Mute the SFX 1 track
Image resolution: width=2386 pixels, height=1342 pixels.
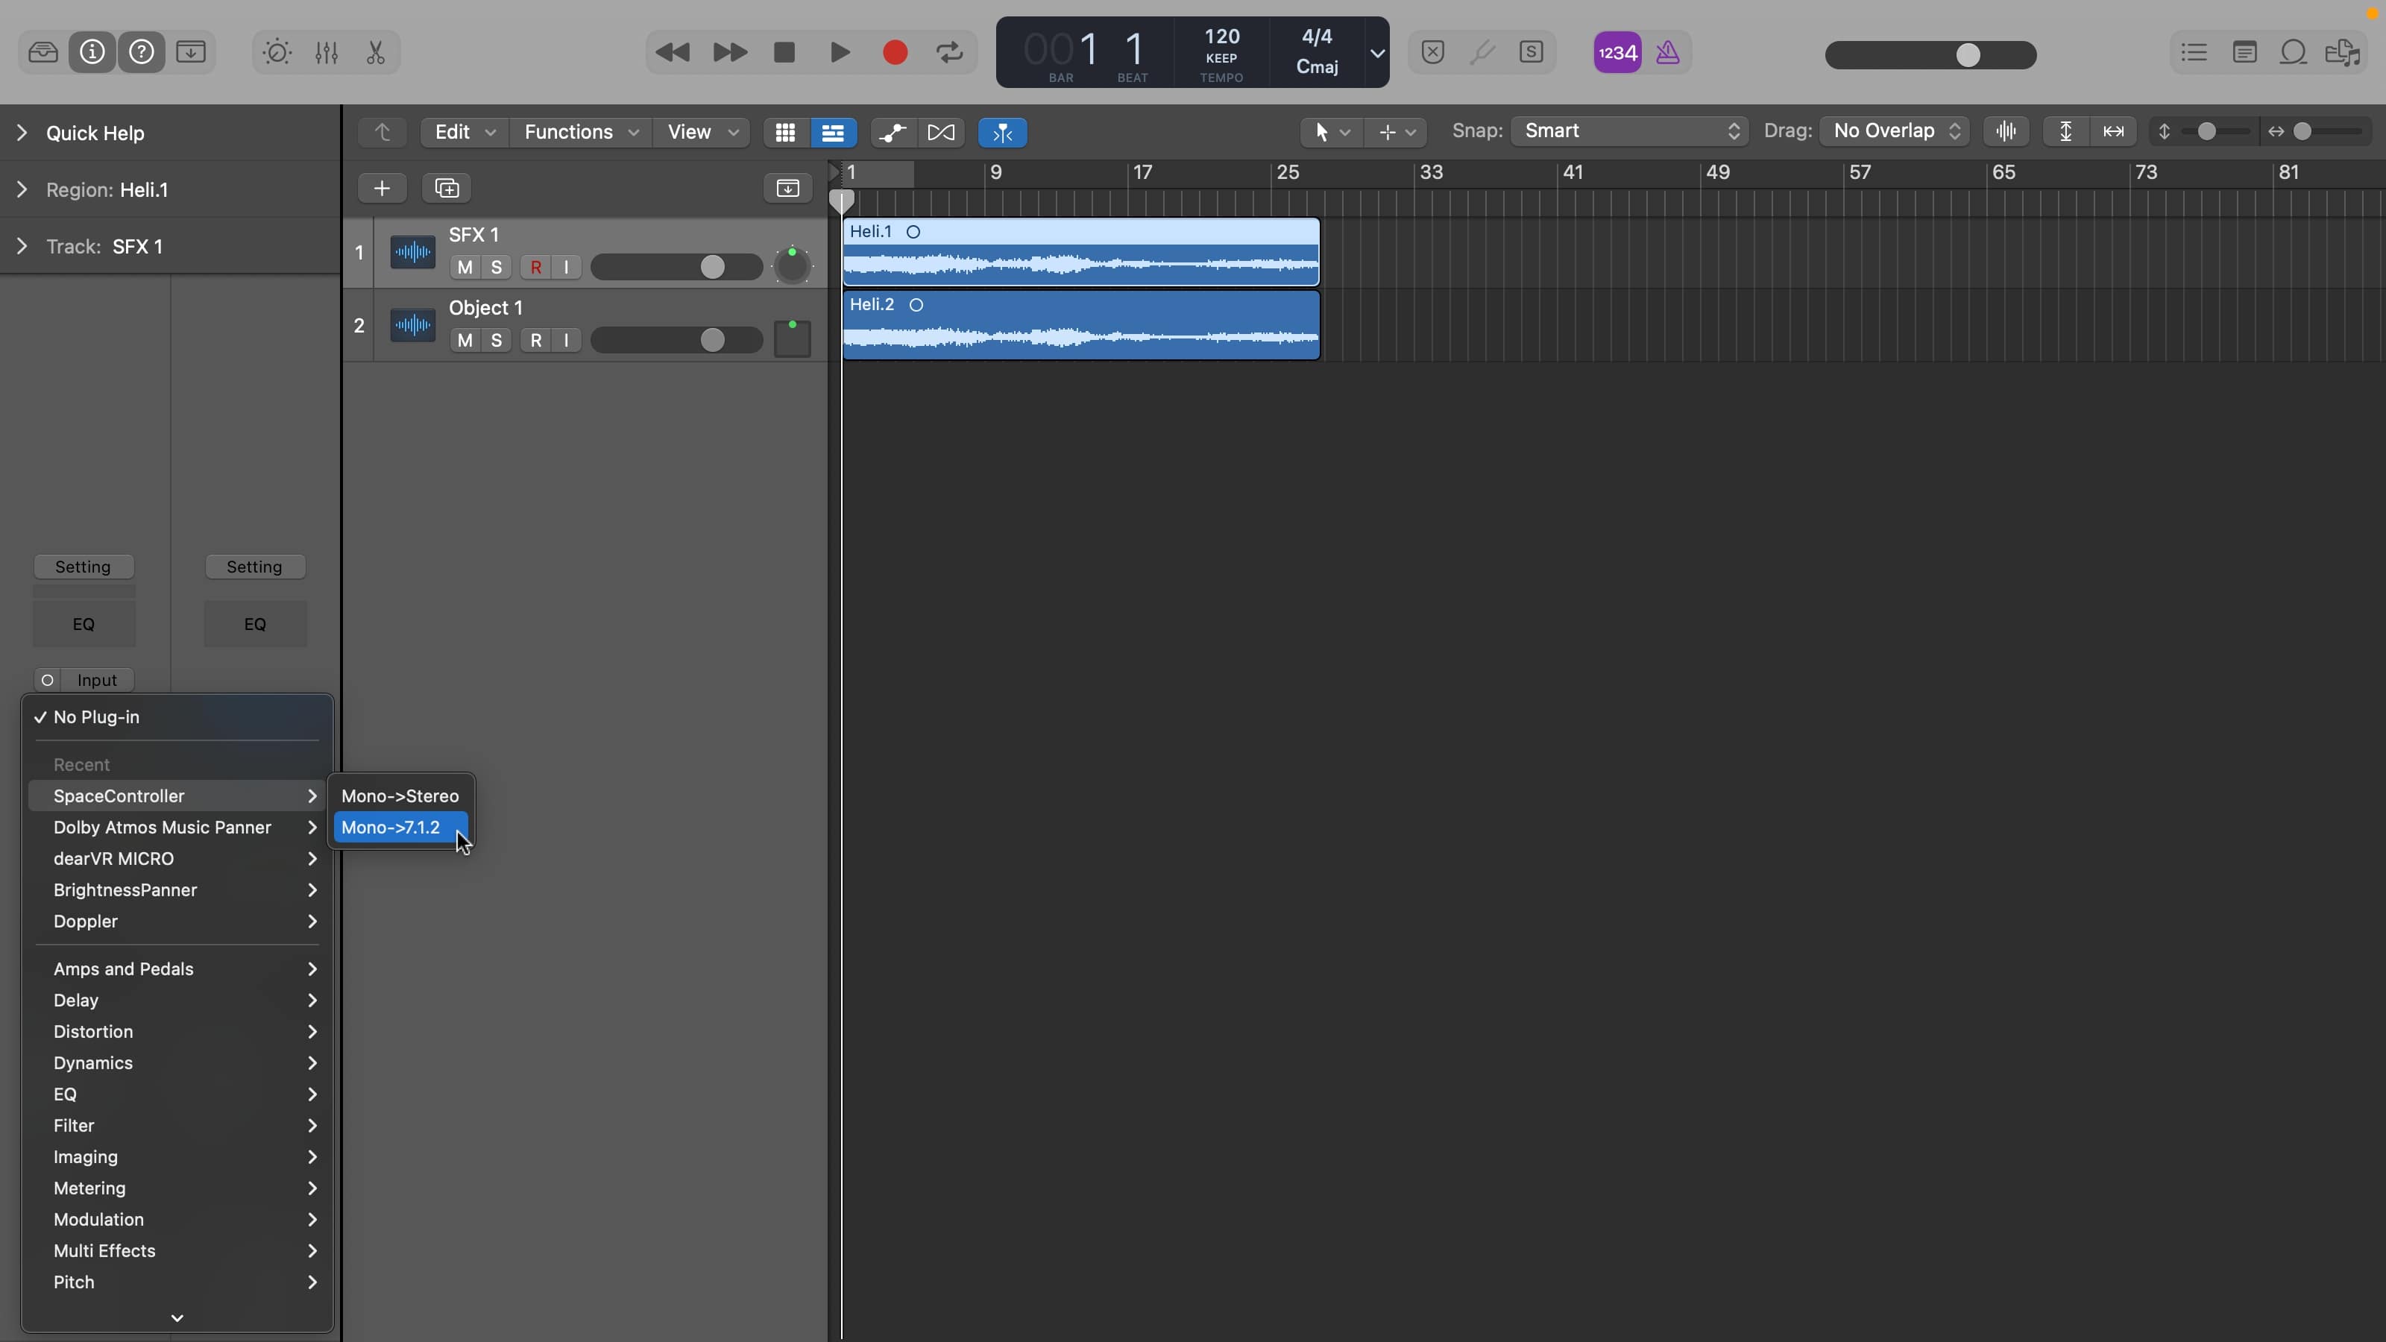coord(465,268)
